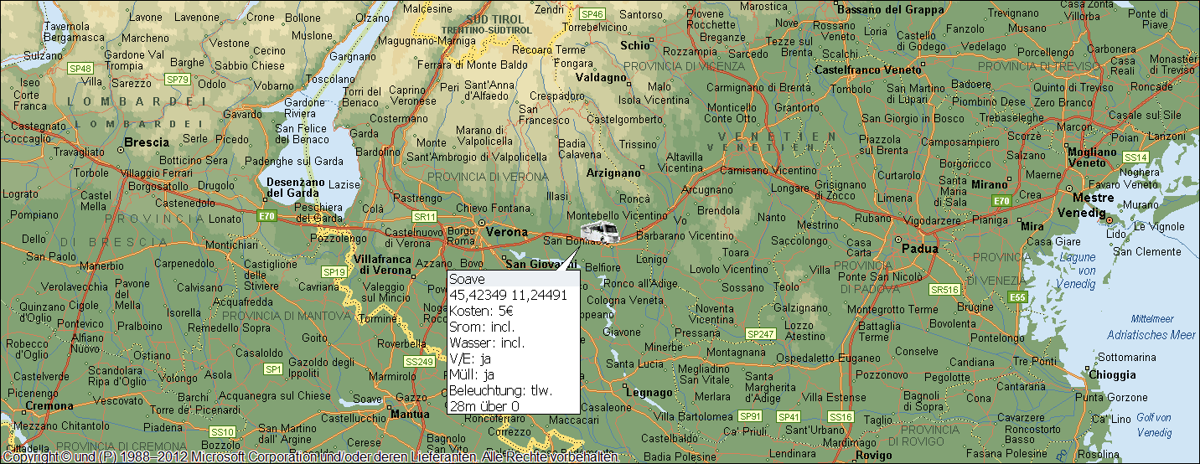Click the Legnago city label

(x=649, y=393)
